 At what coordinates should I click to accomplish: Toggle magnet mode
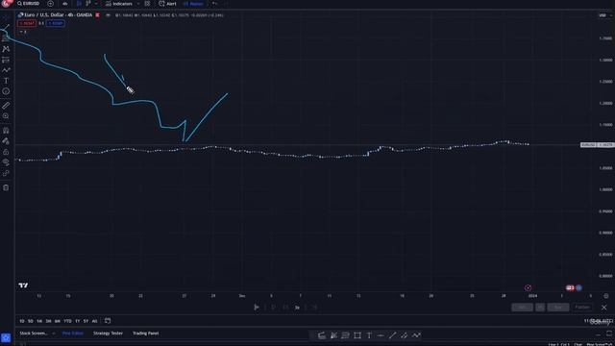(6, 131)
